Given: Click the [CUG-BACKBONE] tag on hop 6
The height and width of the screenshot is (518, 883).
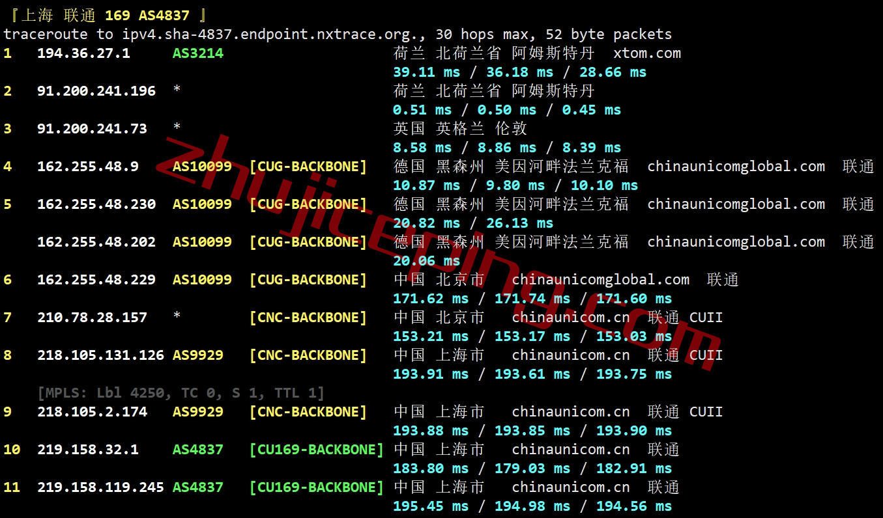Looking at the screenshot, I should coord(308,280).
